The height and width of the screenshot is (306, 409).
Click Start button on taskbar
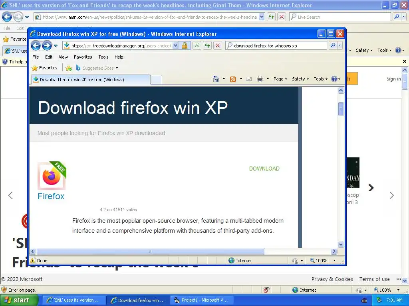[x=18, y=300]
